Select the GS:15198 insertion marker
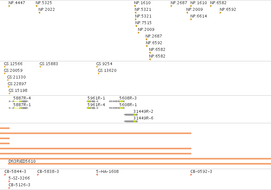 10,94
